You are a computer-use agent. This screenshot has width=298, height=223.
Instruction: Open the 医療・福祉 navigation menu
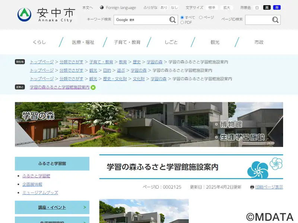[83, 42]
